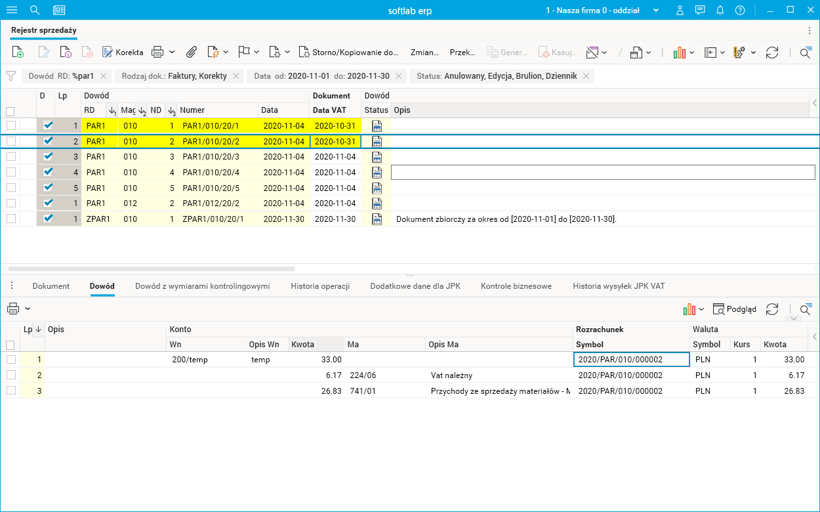The image size is (820, 512).
Task: Click the notifications bell icon
Action: coord(720,11)
